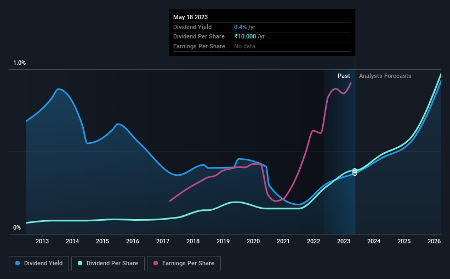
Task: Click the 2021 x-axis label
Action: (283, 241)
